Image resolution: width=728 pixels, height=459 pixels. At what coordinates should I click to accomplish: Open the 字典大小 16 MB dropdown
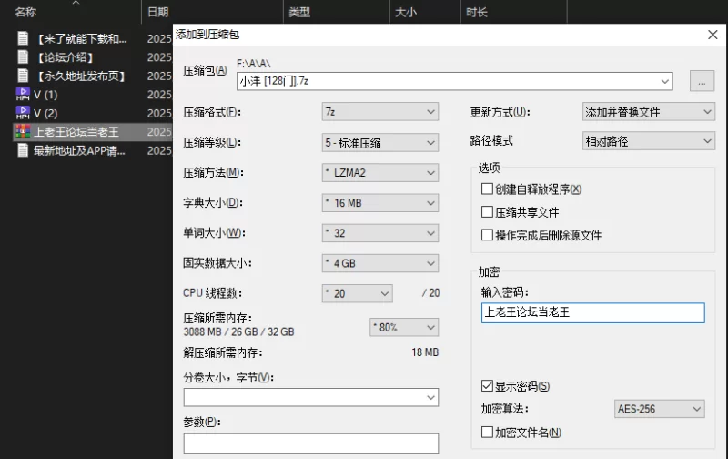379,203
